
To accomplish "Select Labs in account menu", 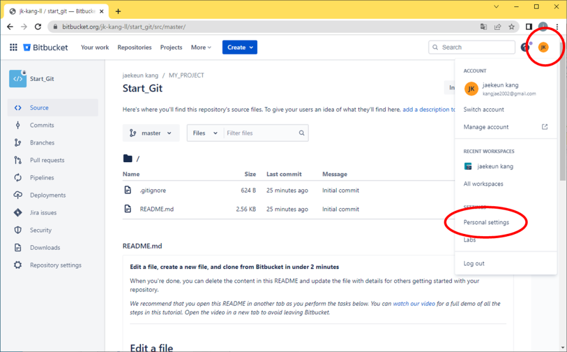I will [505, 240].
